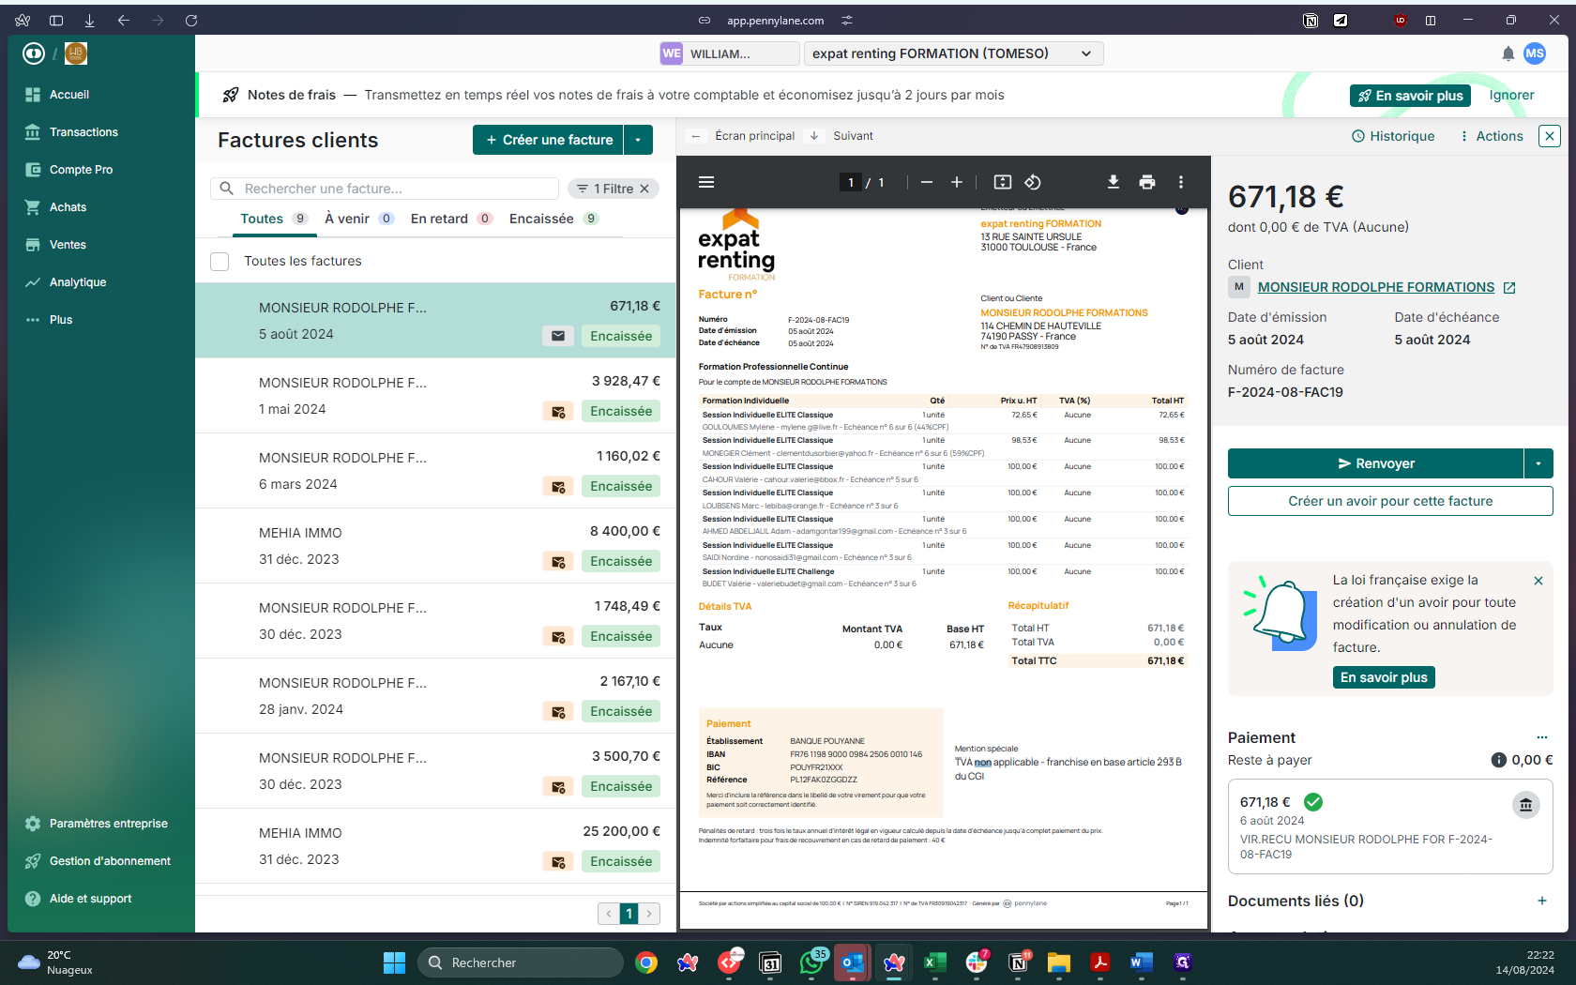
Task: Reload the page in browser toolbar
Action: (191, 20)
